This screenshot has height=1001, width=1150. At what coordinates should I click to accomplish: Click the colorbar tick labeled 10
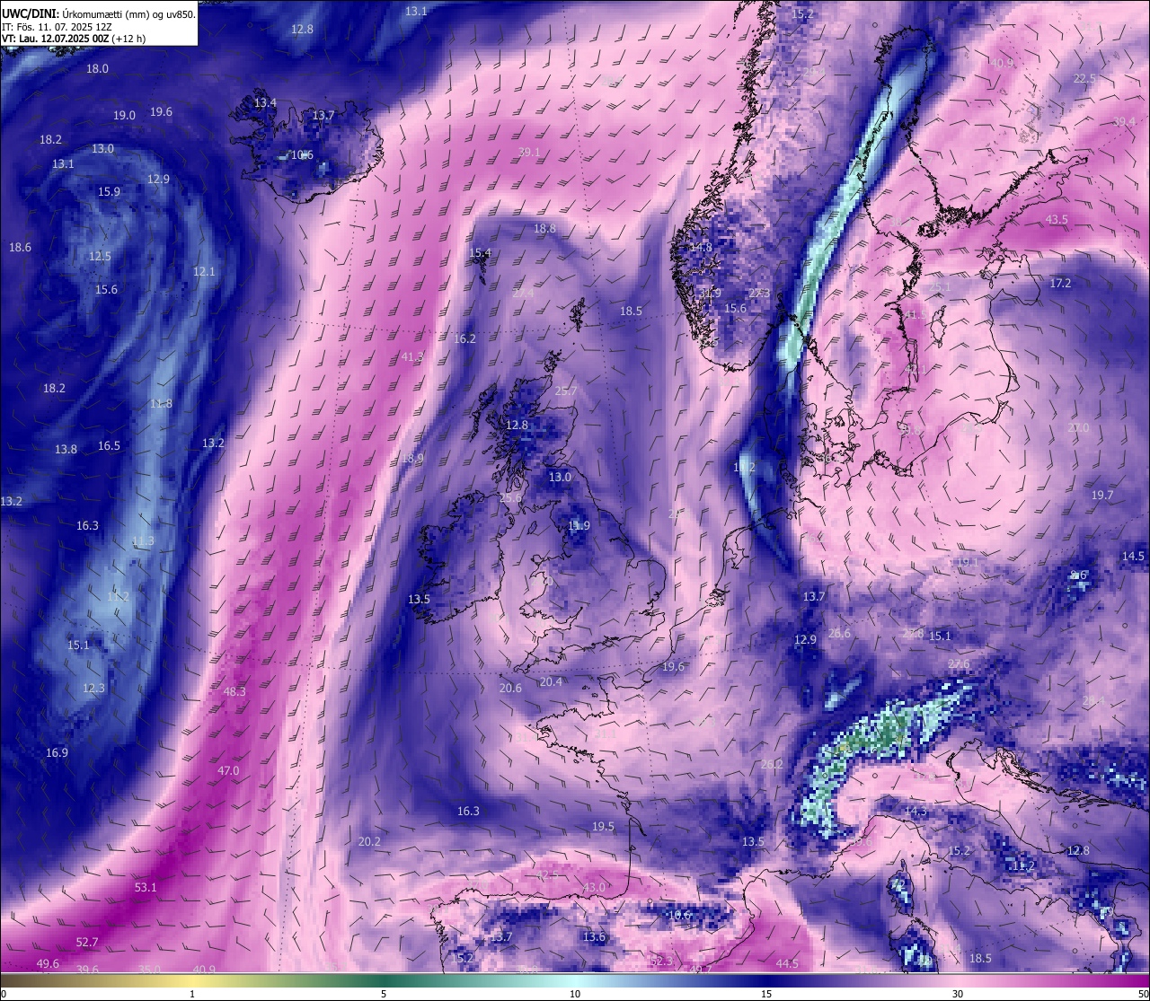pos(575,994)
